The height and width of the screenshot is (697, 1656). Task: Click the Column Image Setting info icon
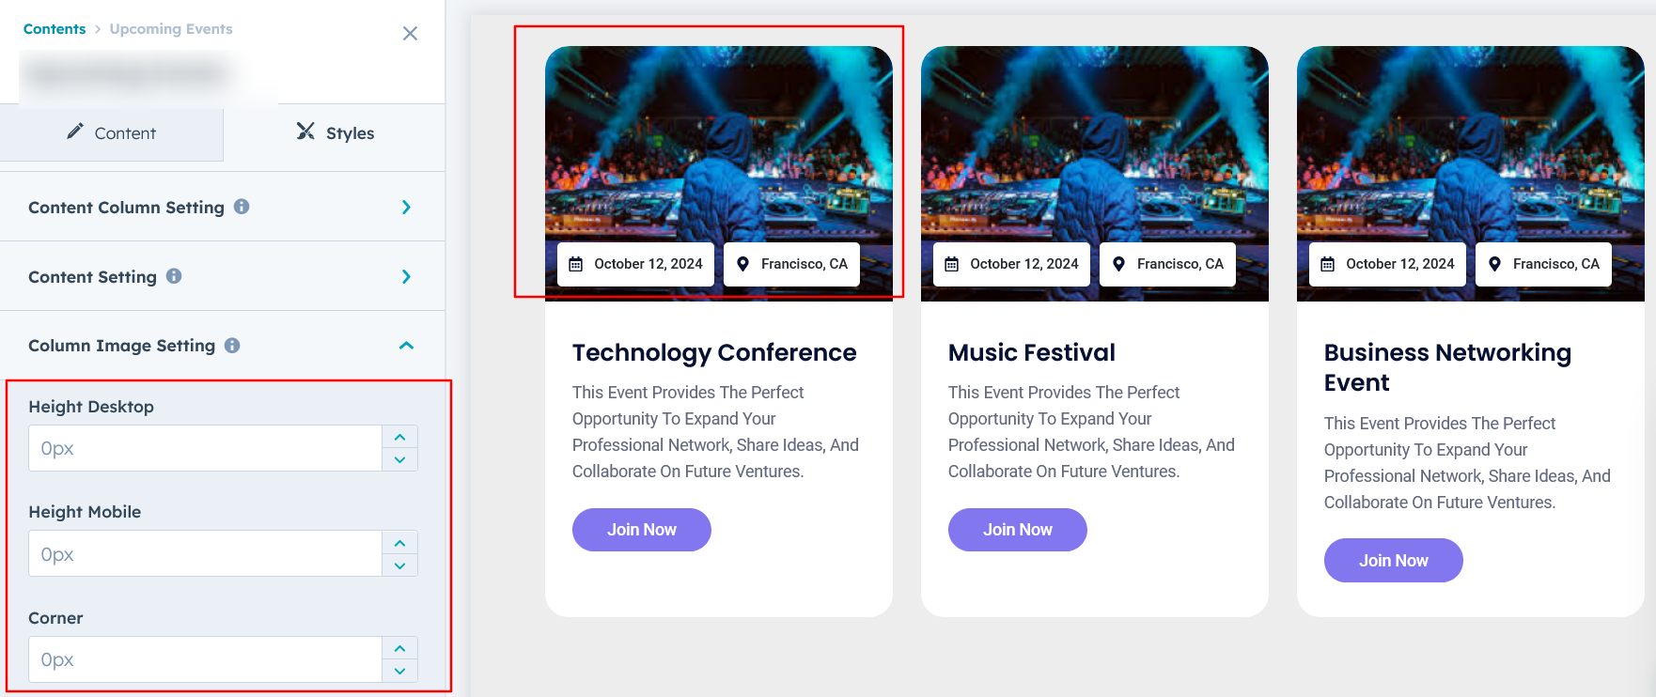232,346
